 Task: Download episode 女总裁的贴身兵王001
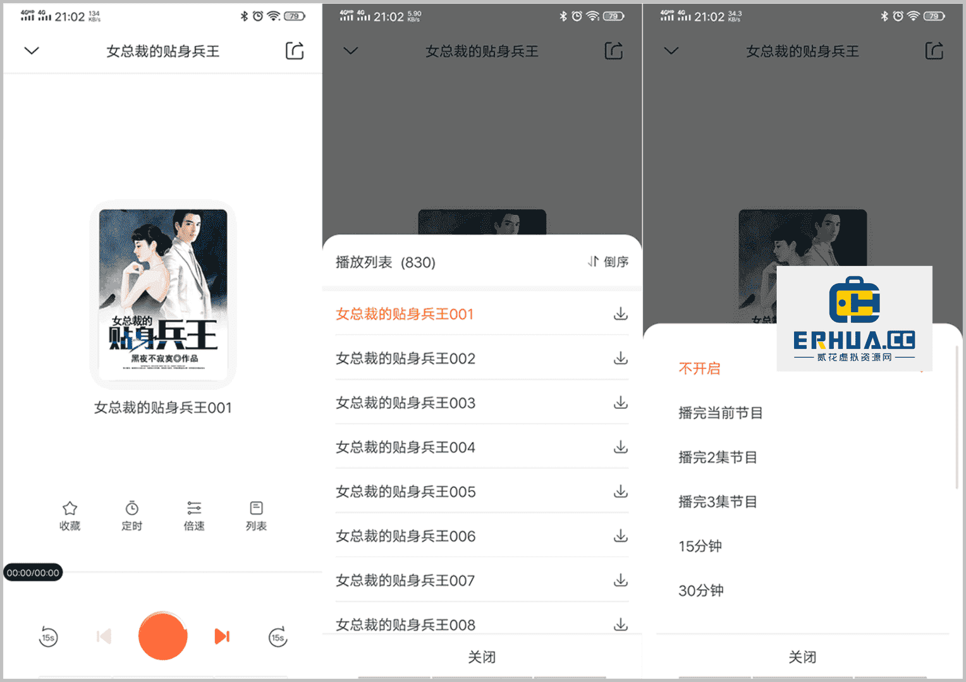[x=621, y=314]
